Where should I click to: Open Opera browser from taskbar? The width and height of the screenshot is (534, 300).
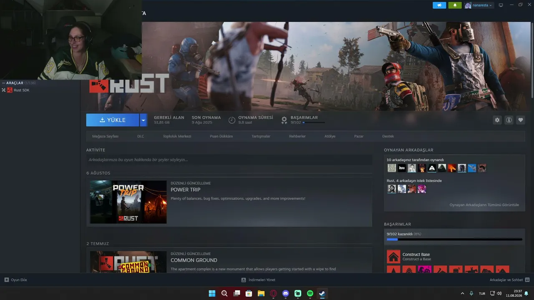click(x=273, y=293)
